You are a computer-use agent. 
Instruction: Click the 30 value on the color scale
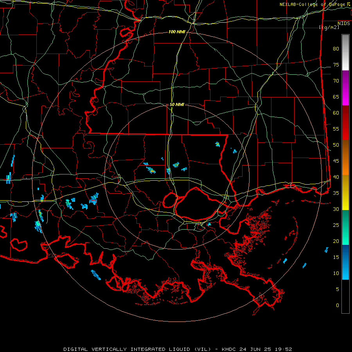click(x=336, y=209)
